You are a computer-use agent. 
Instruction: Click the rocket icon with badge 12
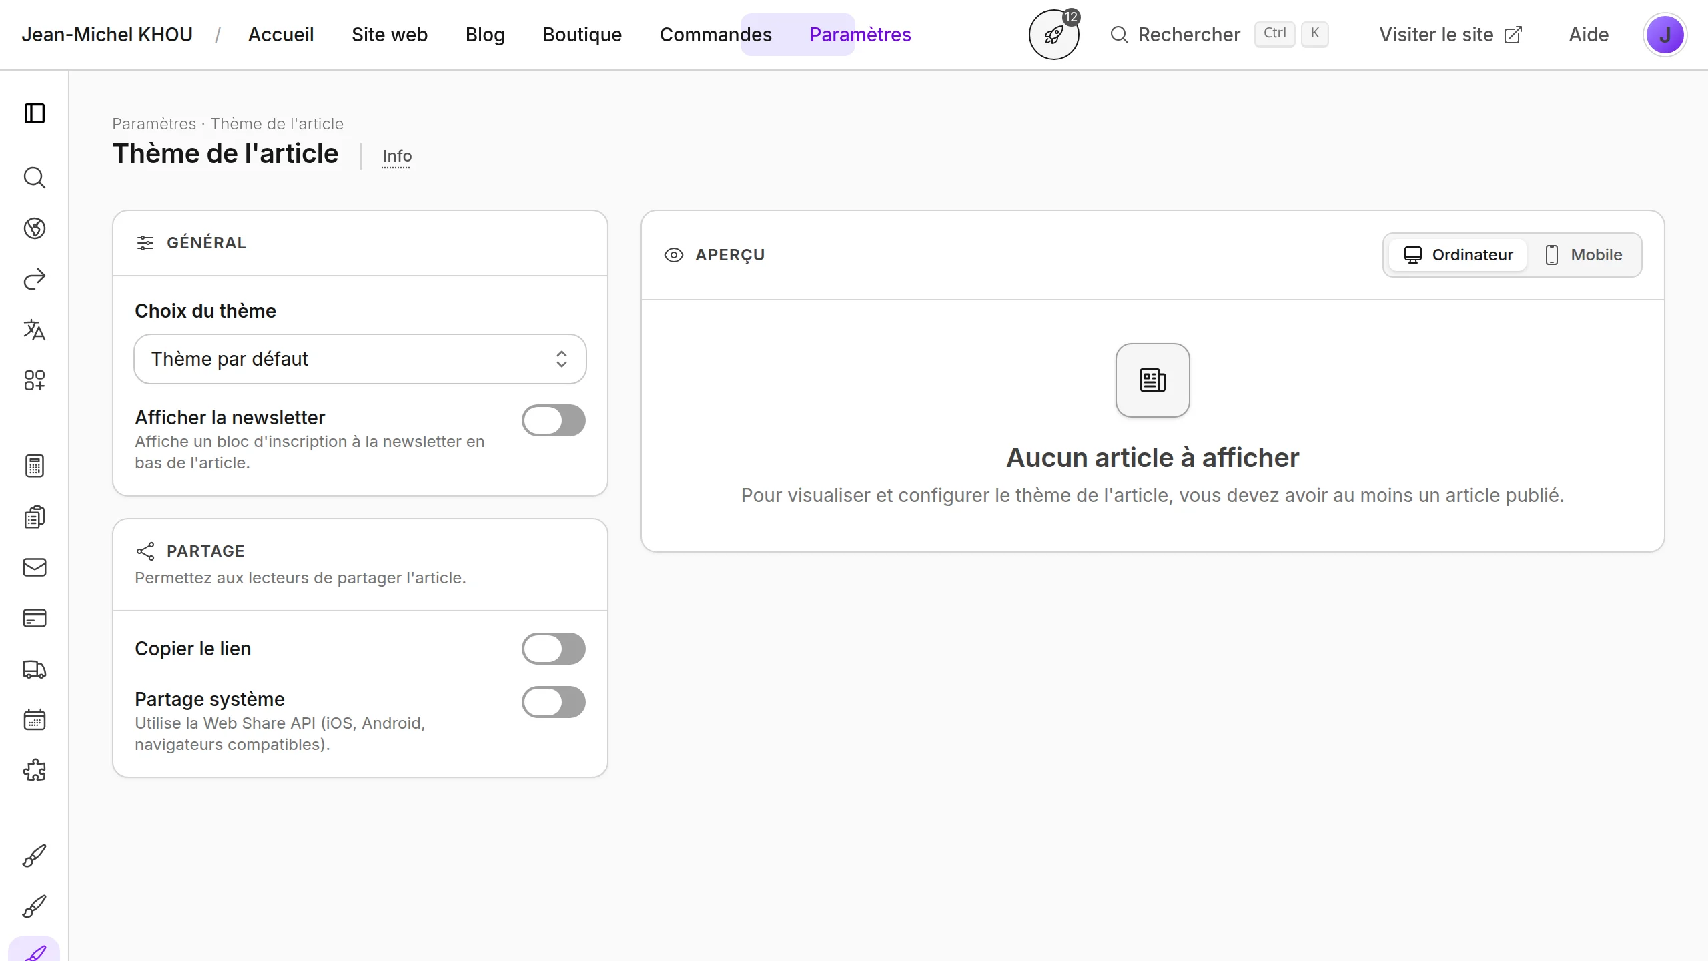pos(1054,35)
